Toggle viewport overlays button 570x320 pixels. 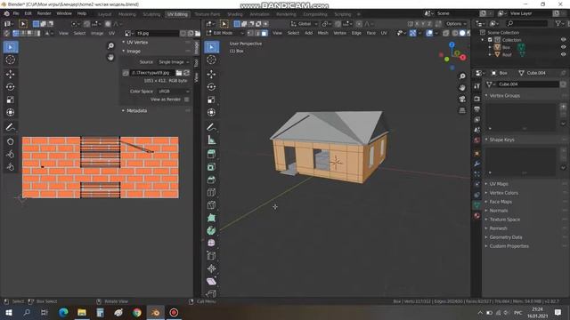click(x=429, y=33)
